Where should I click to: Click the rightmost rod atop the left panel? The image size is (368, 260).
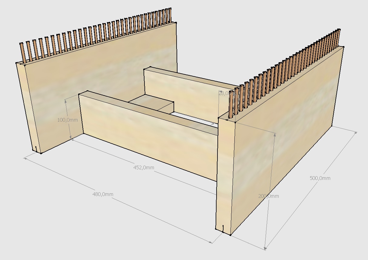(x=170, y=15)
